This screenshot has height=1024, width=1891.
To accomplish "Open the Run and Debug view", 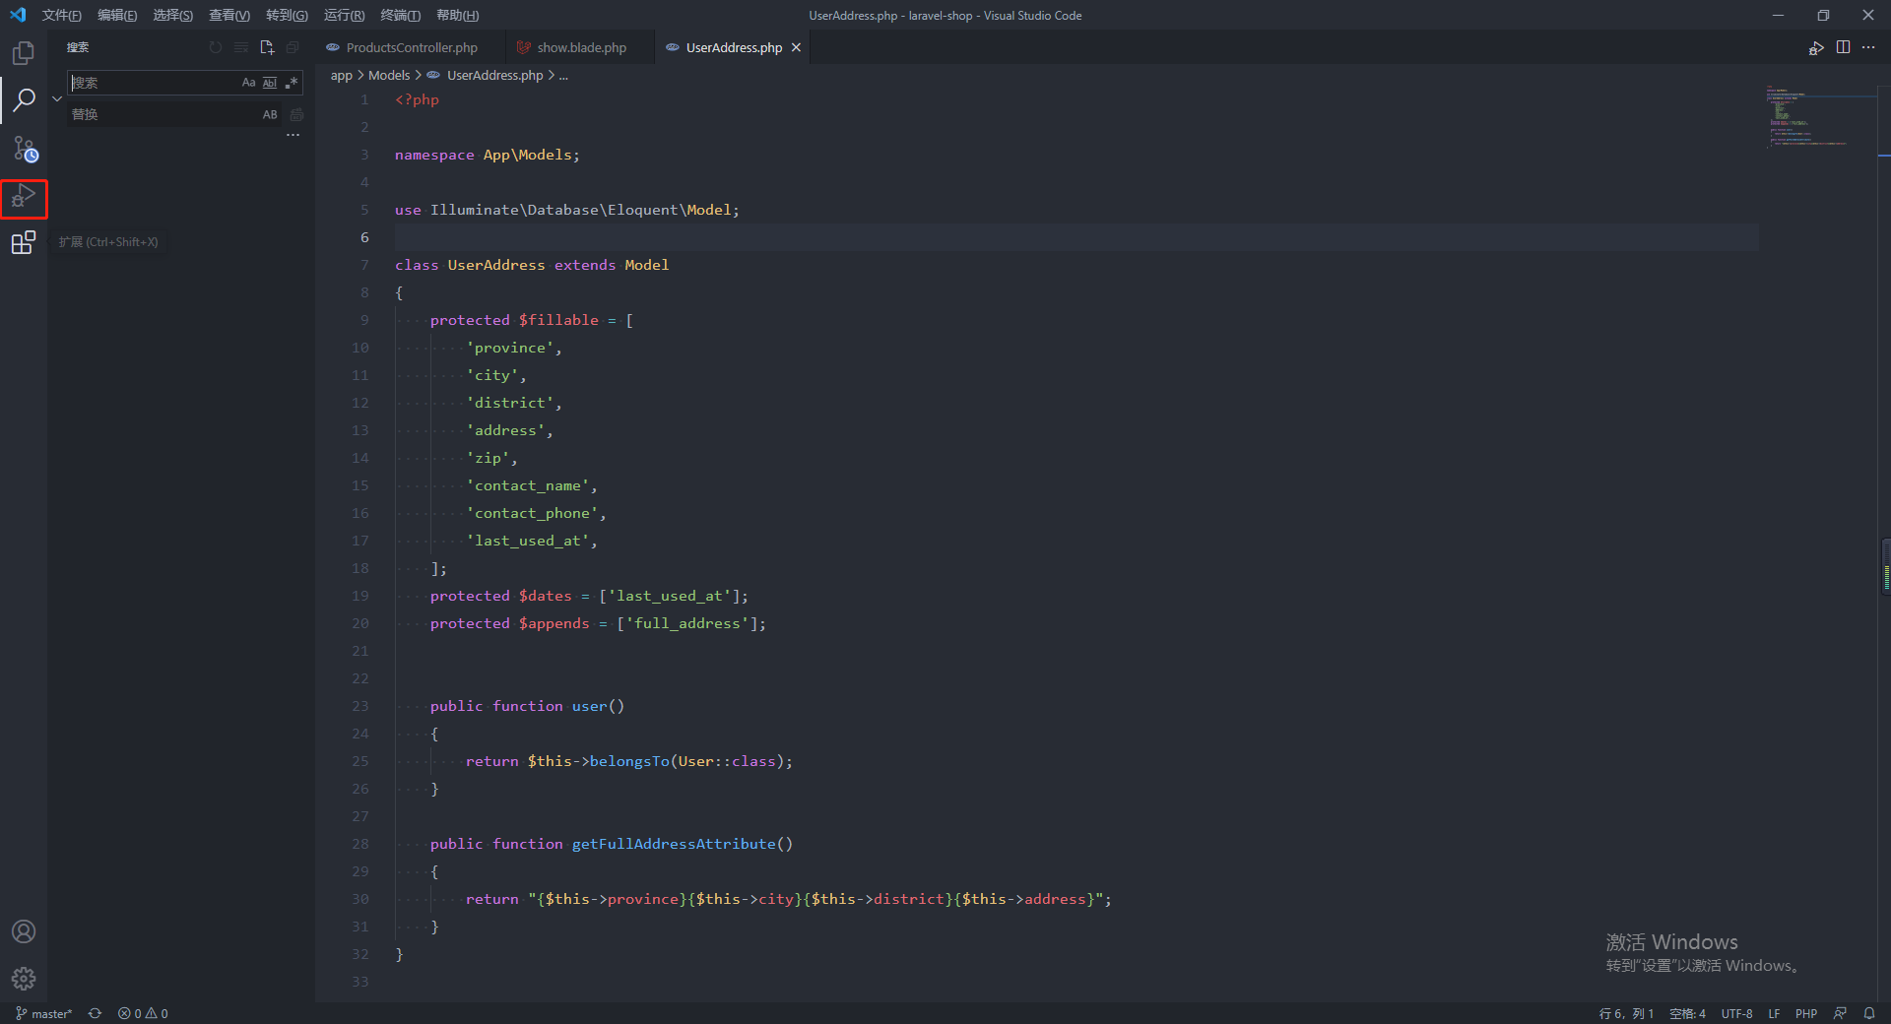I will point(24,198).
